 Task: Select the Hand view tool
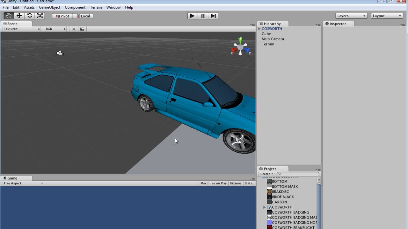9,16
